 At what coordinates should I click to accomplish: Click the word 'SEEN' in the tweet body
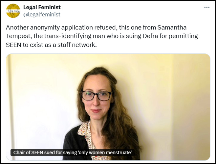13,45
